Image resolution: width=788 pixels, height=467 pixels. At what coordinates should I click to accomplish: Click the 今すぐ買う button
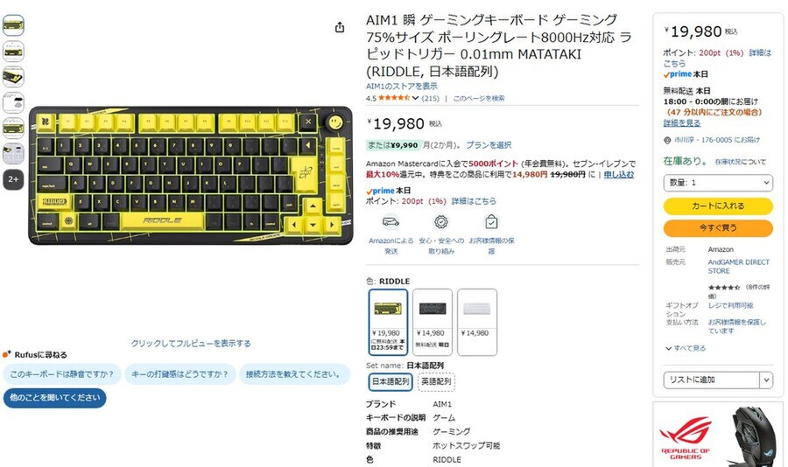718,228
